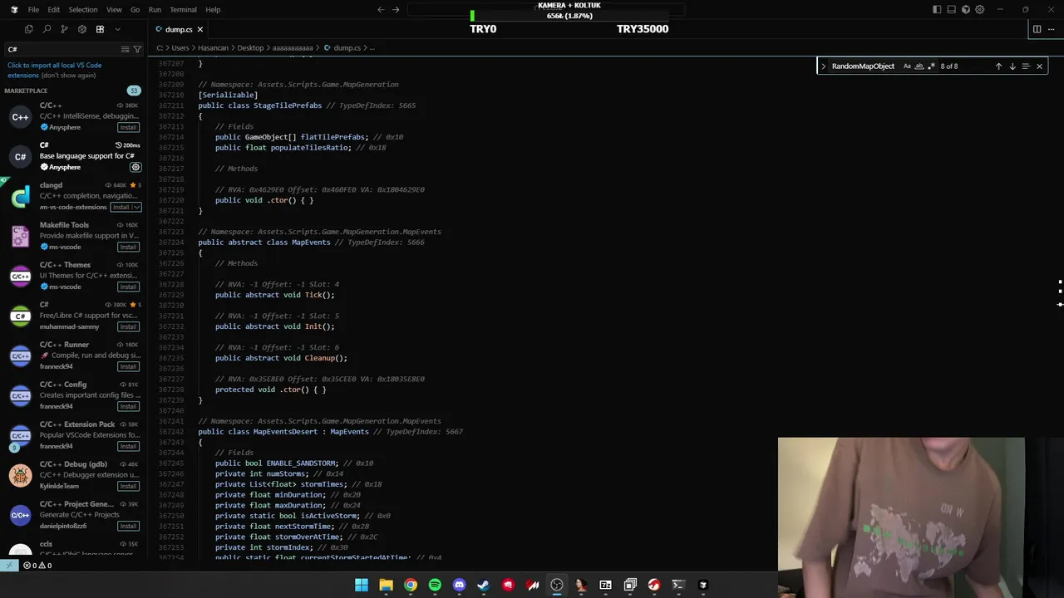The height and width of the screenshot is (598, 1064).
Task: Open the manage gear for C# Anysphere extension
Action: point(135,167)
